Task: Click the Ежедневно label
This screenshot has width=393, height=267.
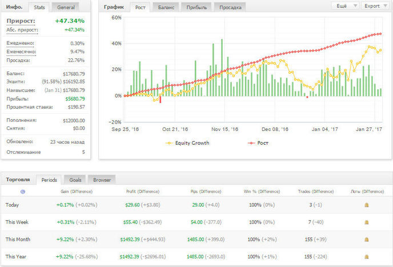Action: click(x=20, y=43)
